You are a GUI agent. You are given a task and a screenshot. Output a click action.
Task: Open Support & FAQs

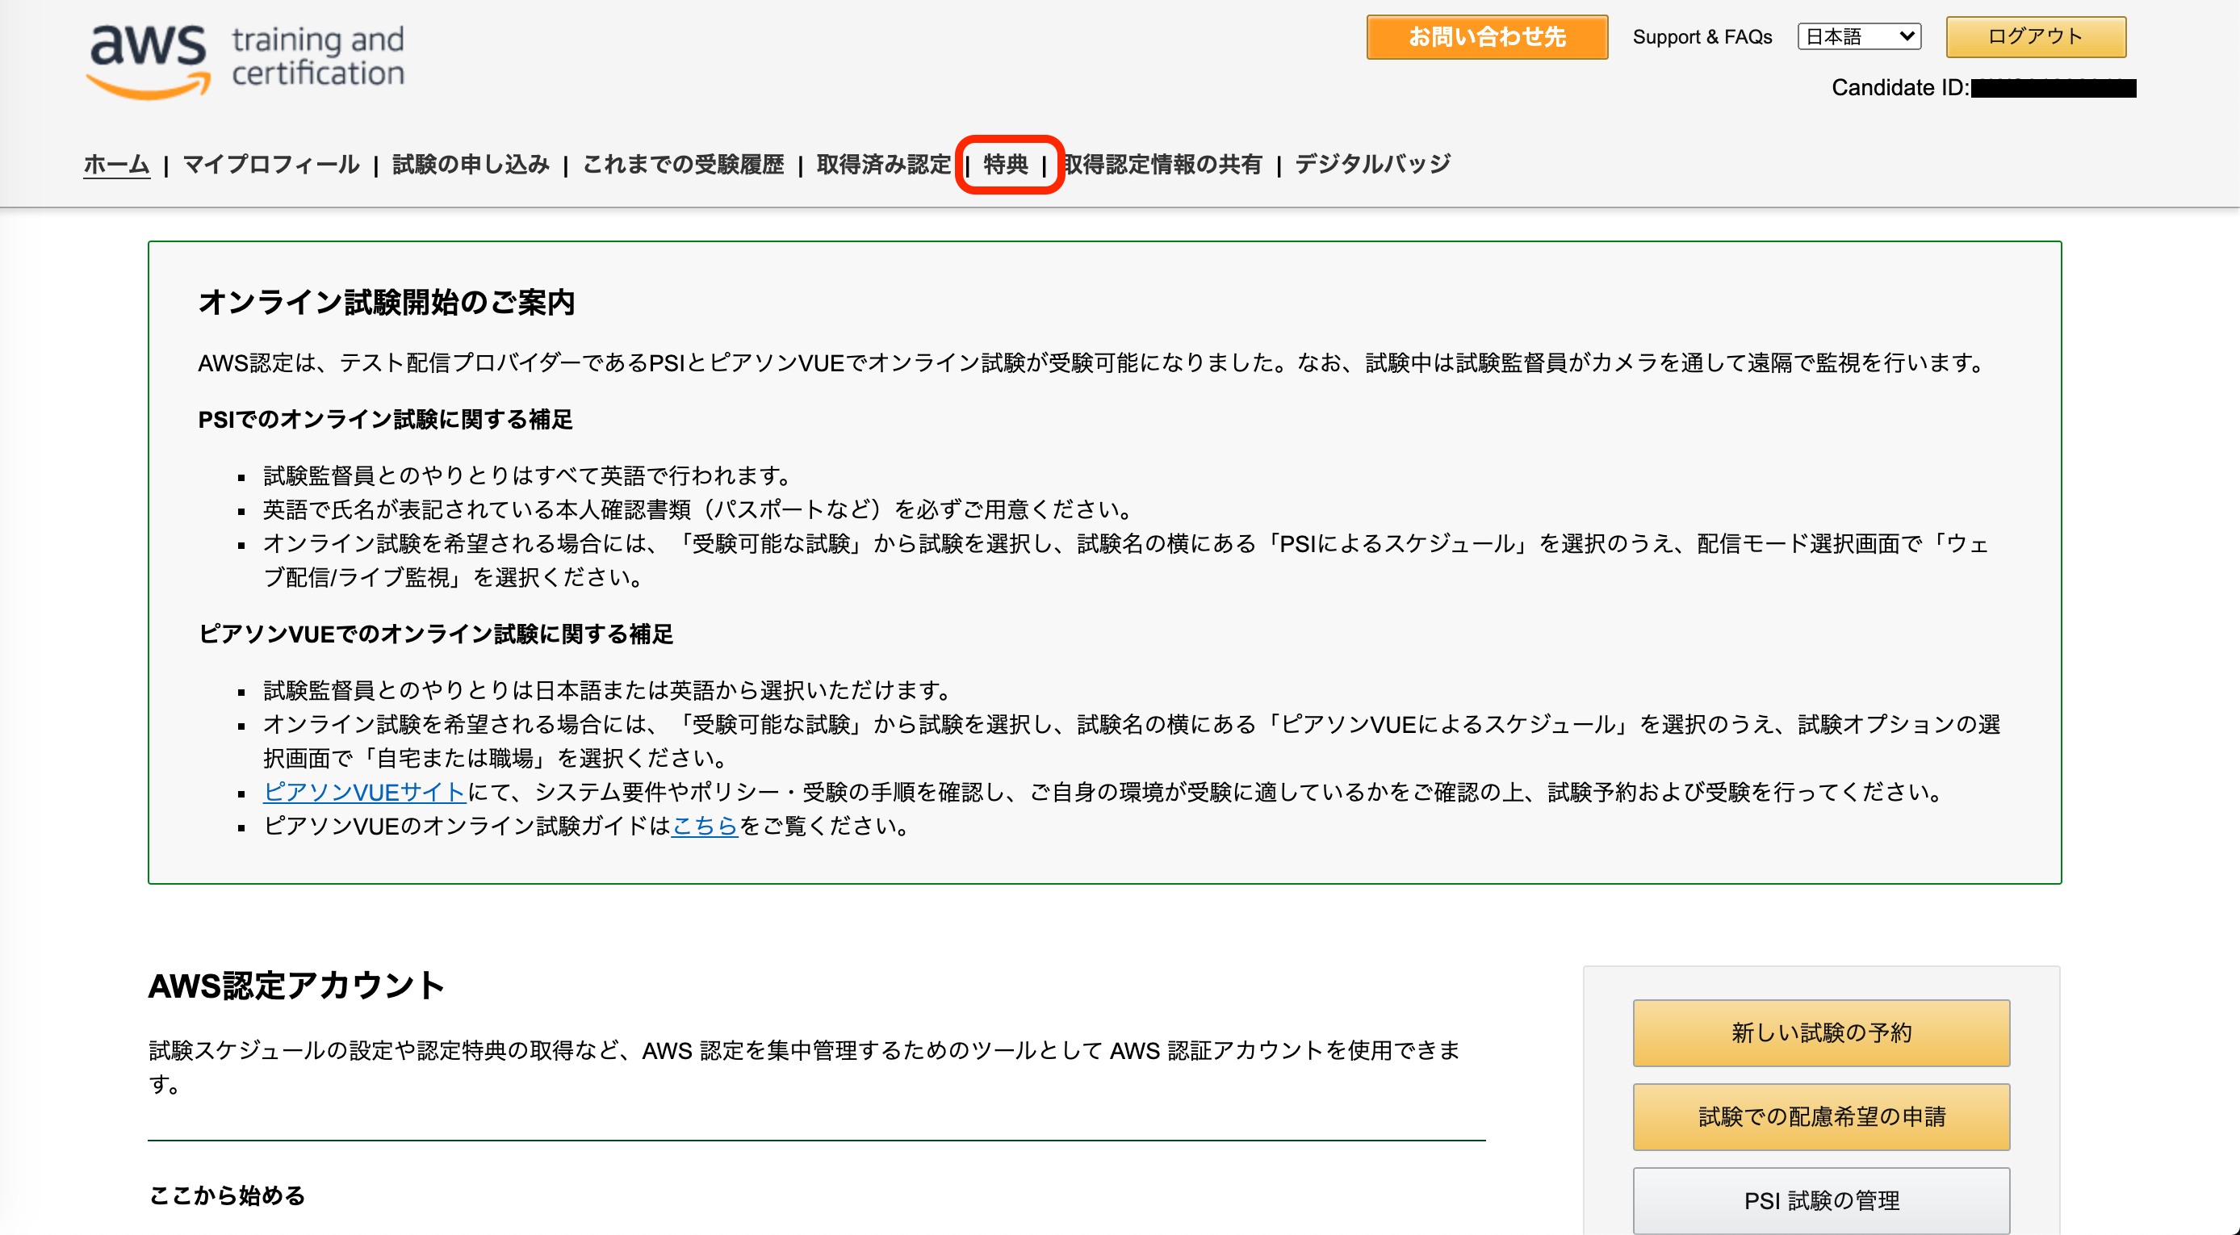click(1702, 37)
